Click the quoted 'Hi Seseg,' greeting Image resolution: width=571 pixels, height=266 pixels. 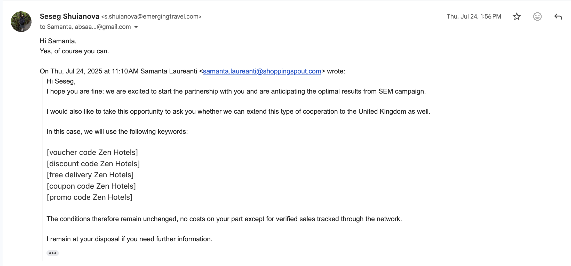point(61,81)
